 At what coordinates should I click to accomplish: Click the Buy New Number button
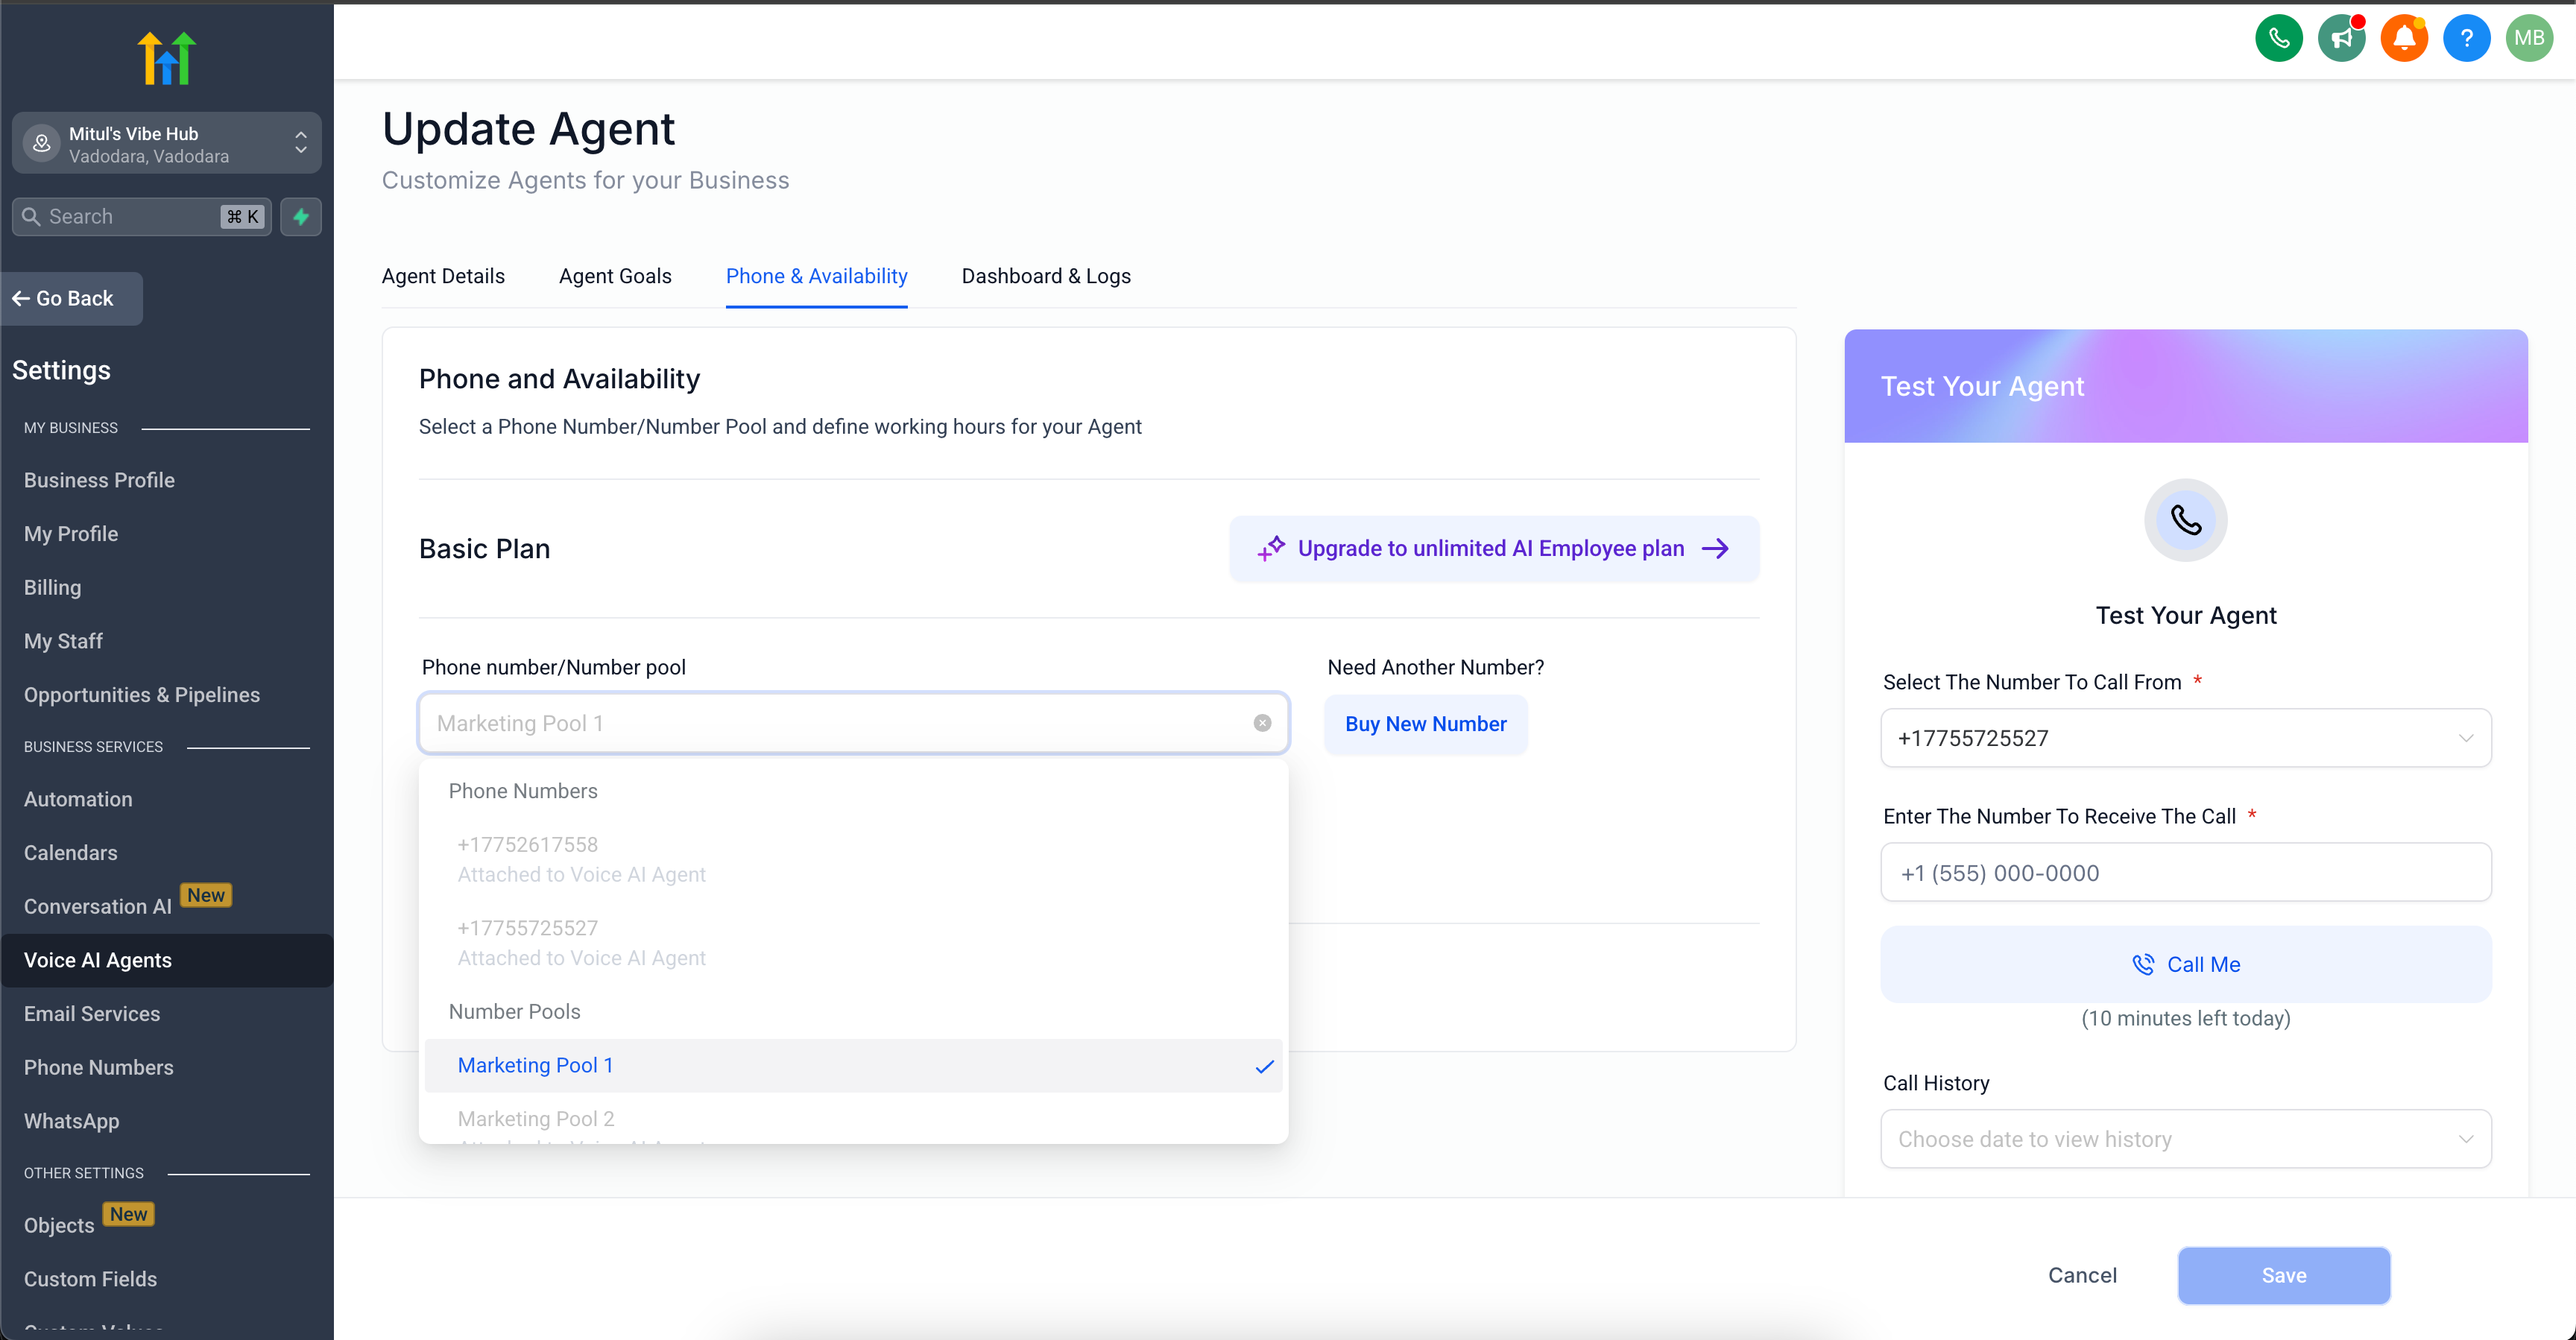(x=1425, y=724)
